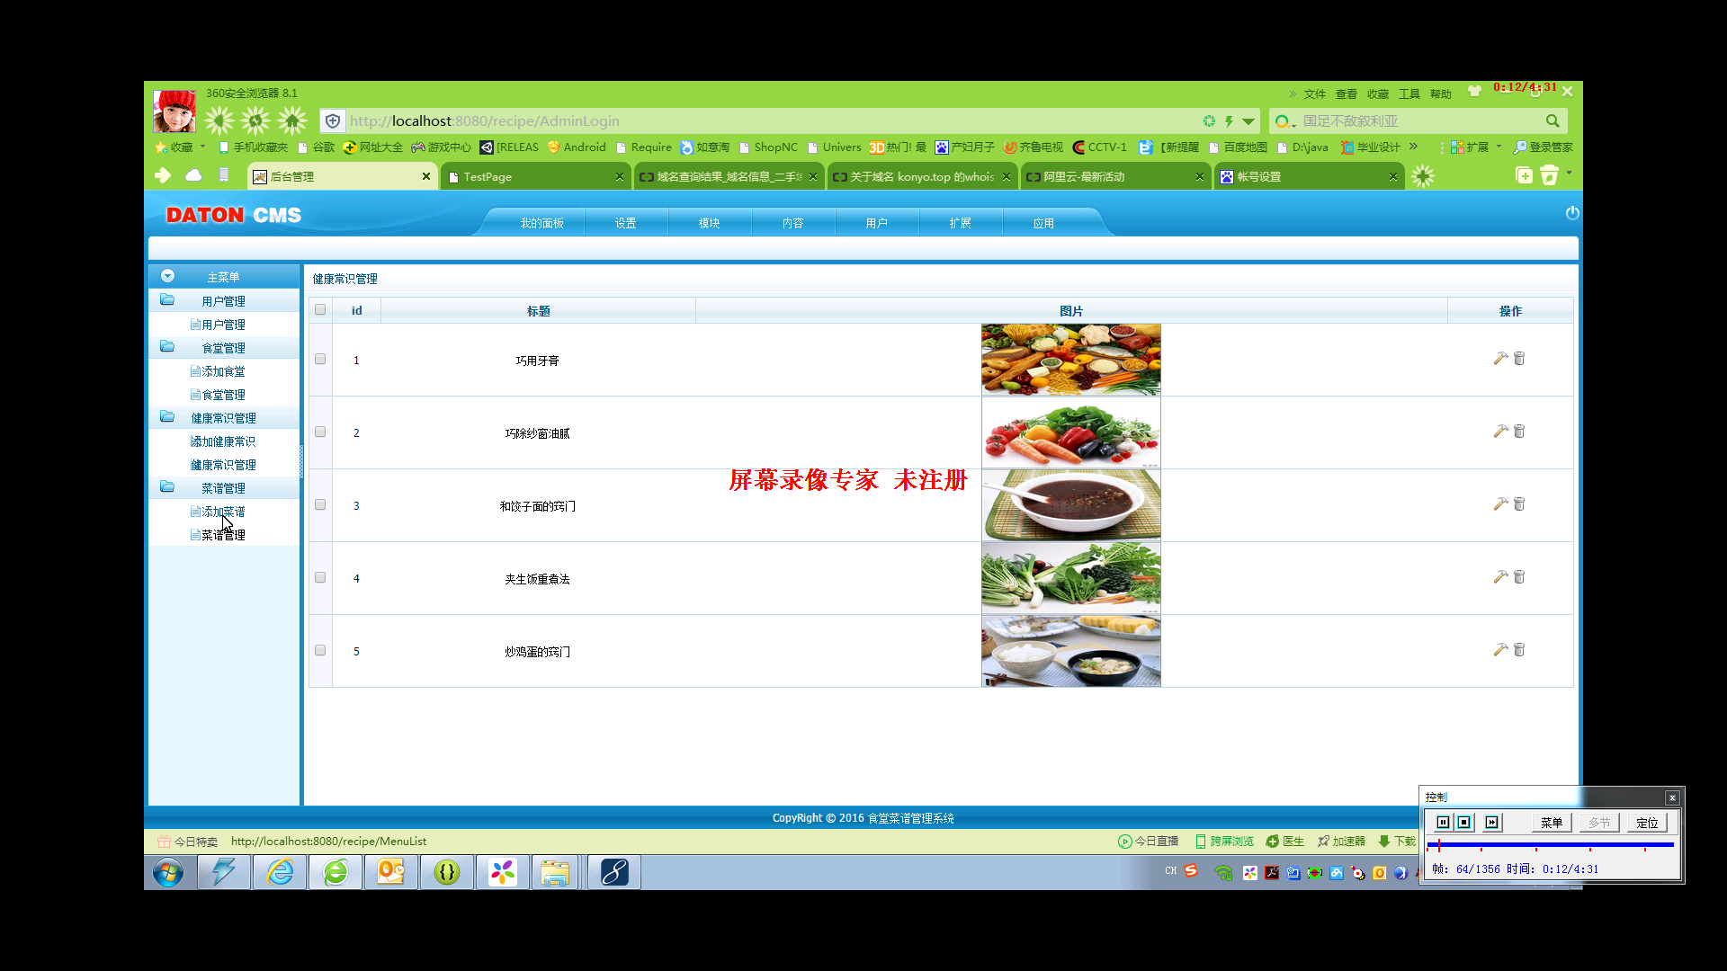
Task: Open the 设置 CMS tab
Action: click(626, 223)
